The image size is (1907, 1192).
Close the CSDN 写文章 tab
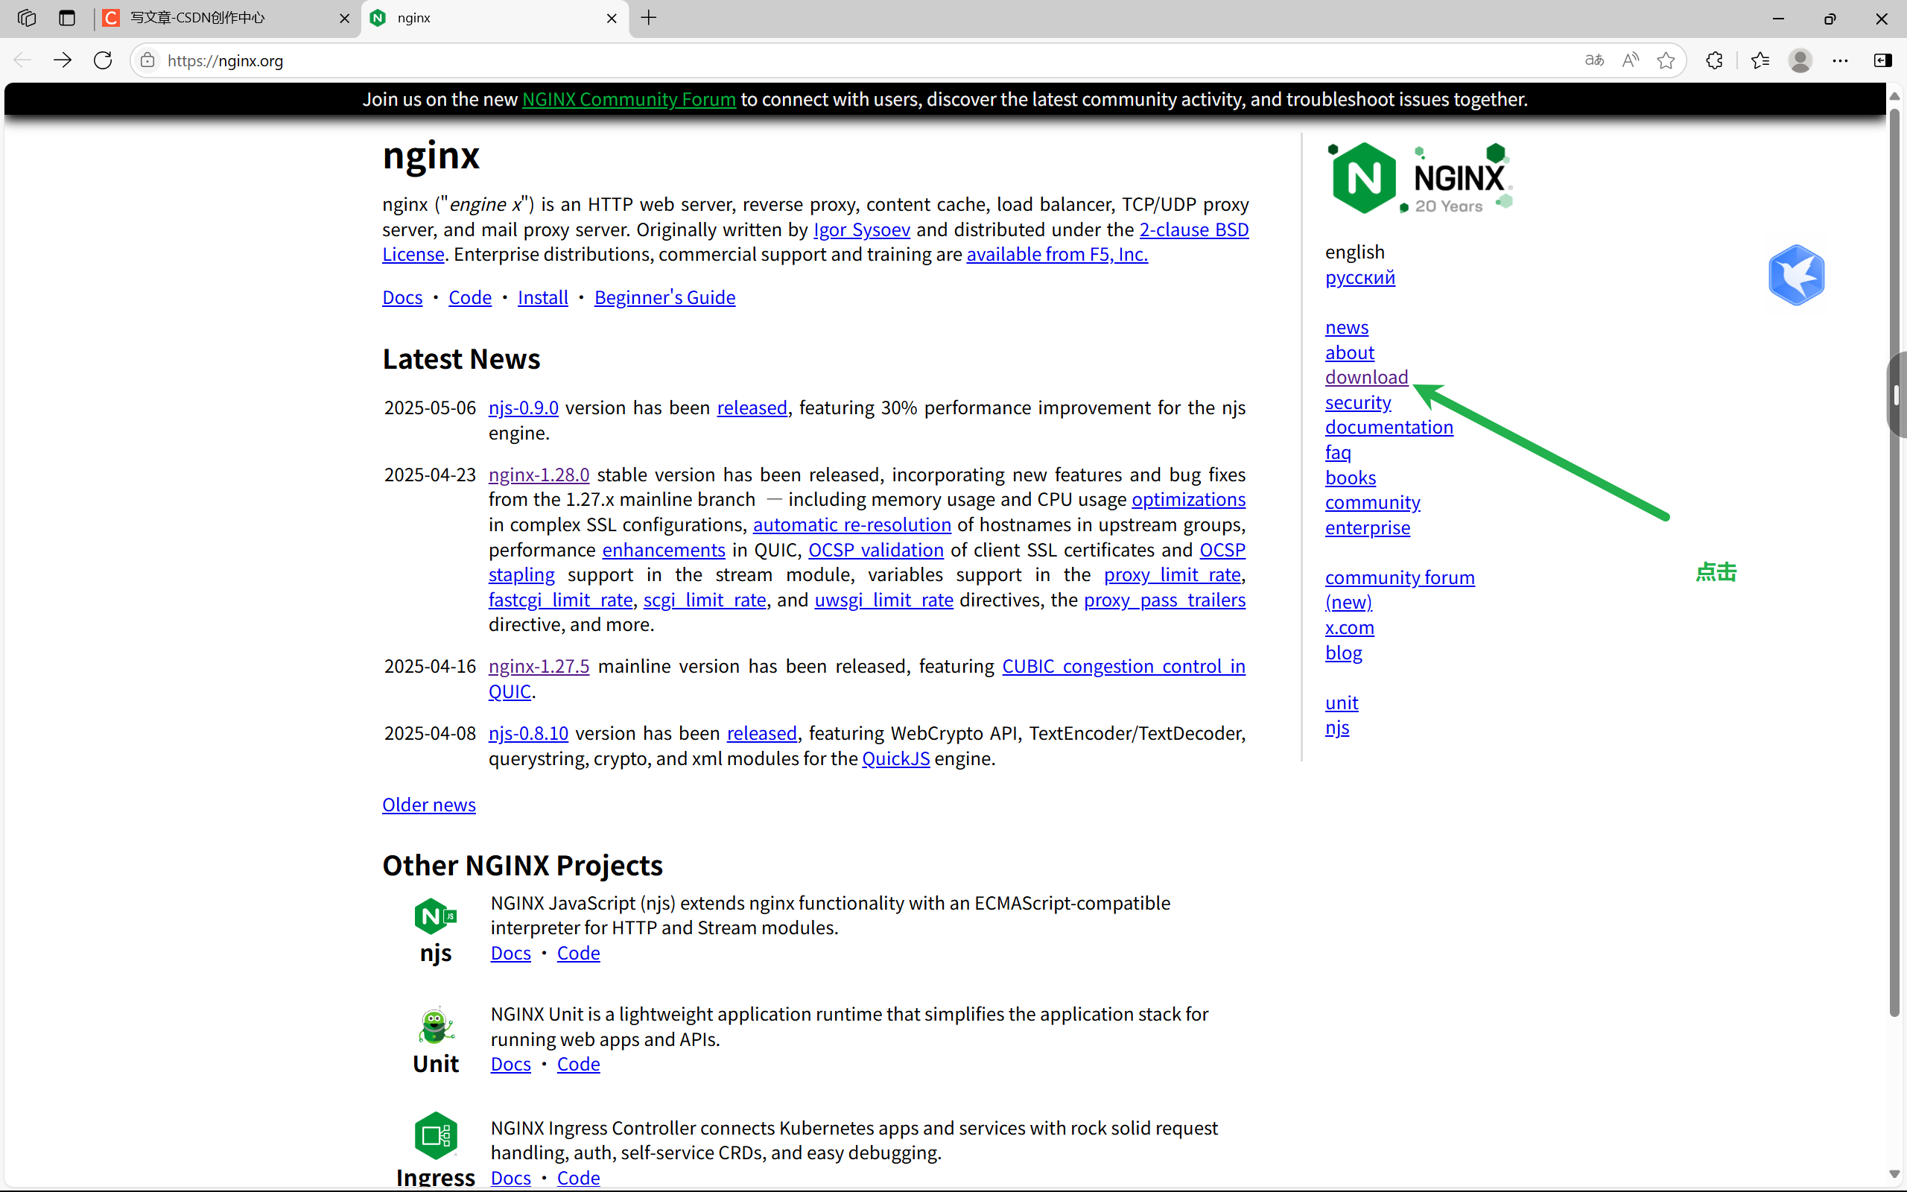(x=344, y=18)
